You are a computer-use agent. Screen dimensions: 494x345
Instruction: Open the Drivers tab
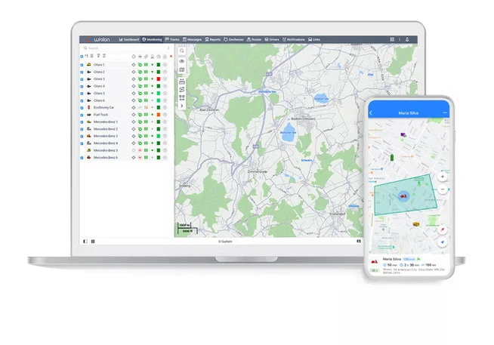coord(272,39)
